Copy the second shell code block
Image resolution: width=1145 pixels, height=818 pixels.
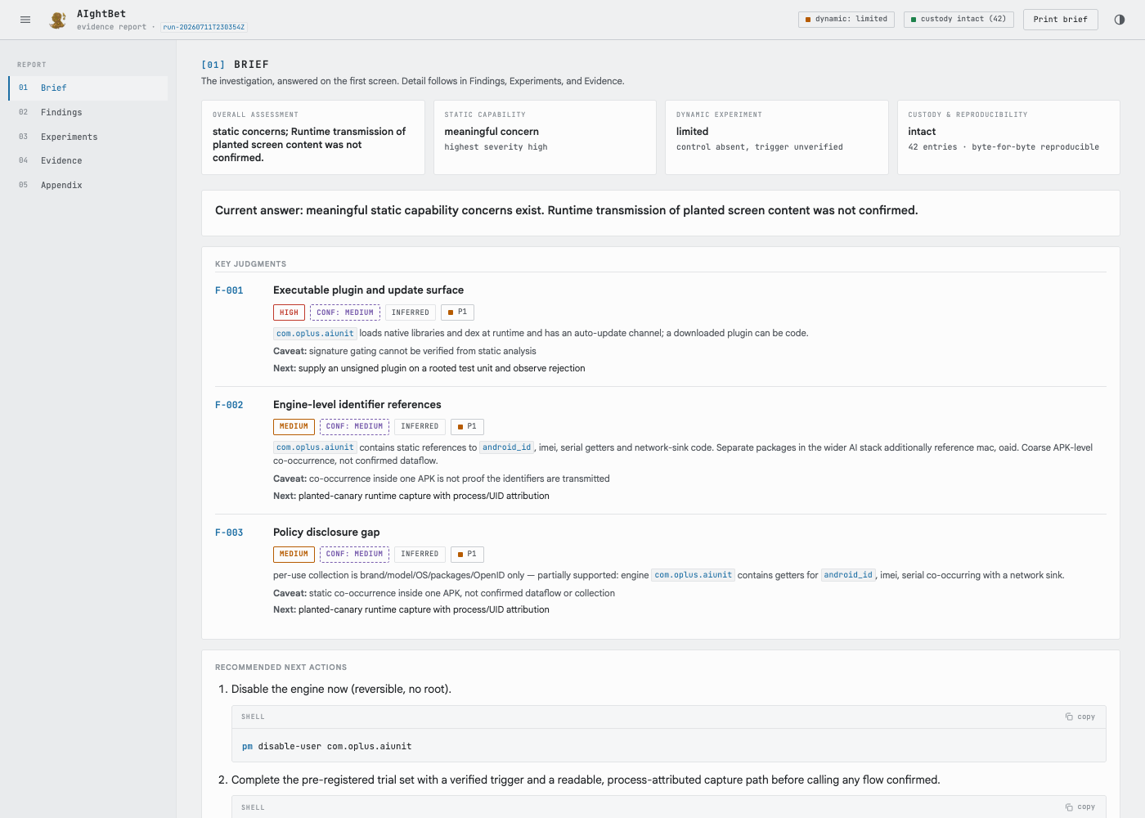click(x=1080, y=807)
